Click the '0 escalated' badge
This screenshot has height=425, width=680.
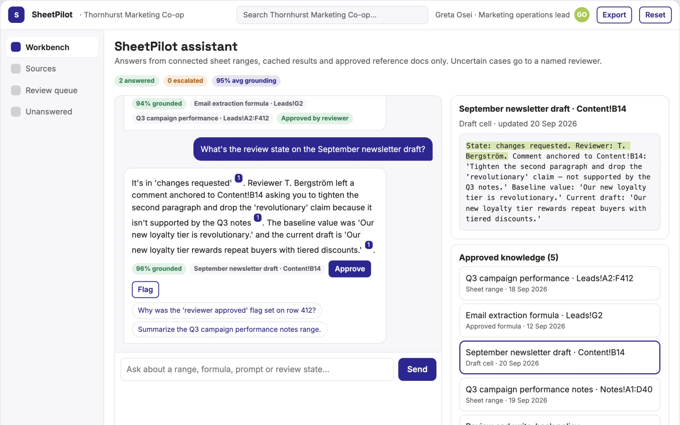185,81
